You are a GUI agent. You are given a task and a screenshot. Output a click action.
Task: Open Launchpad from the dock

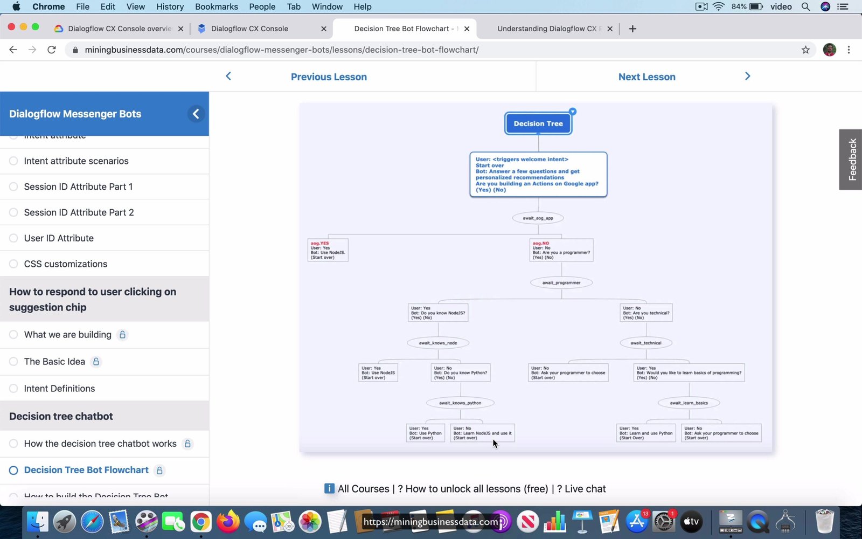point(65,521)
